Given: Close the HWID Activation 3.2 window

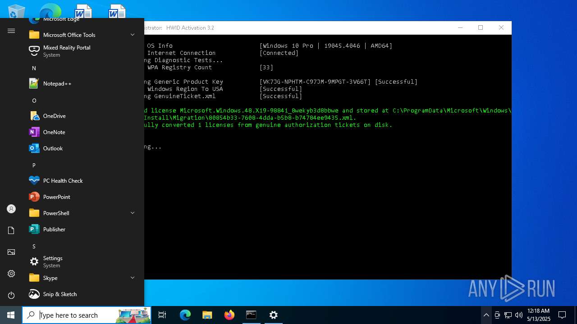Looking at the screenshot, I should click(x=501, y=27).
